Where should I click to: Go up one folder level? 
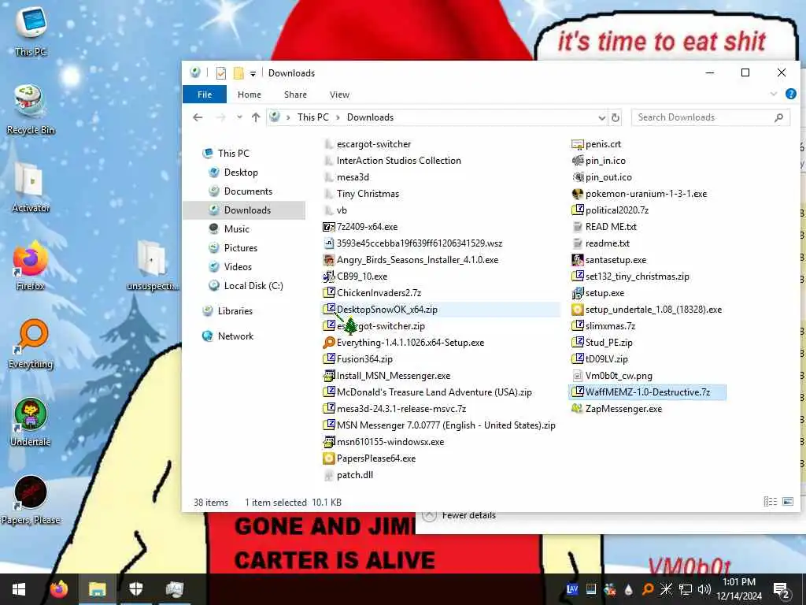coord(256,117)
